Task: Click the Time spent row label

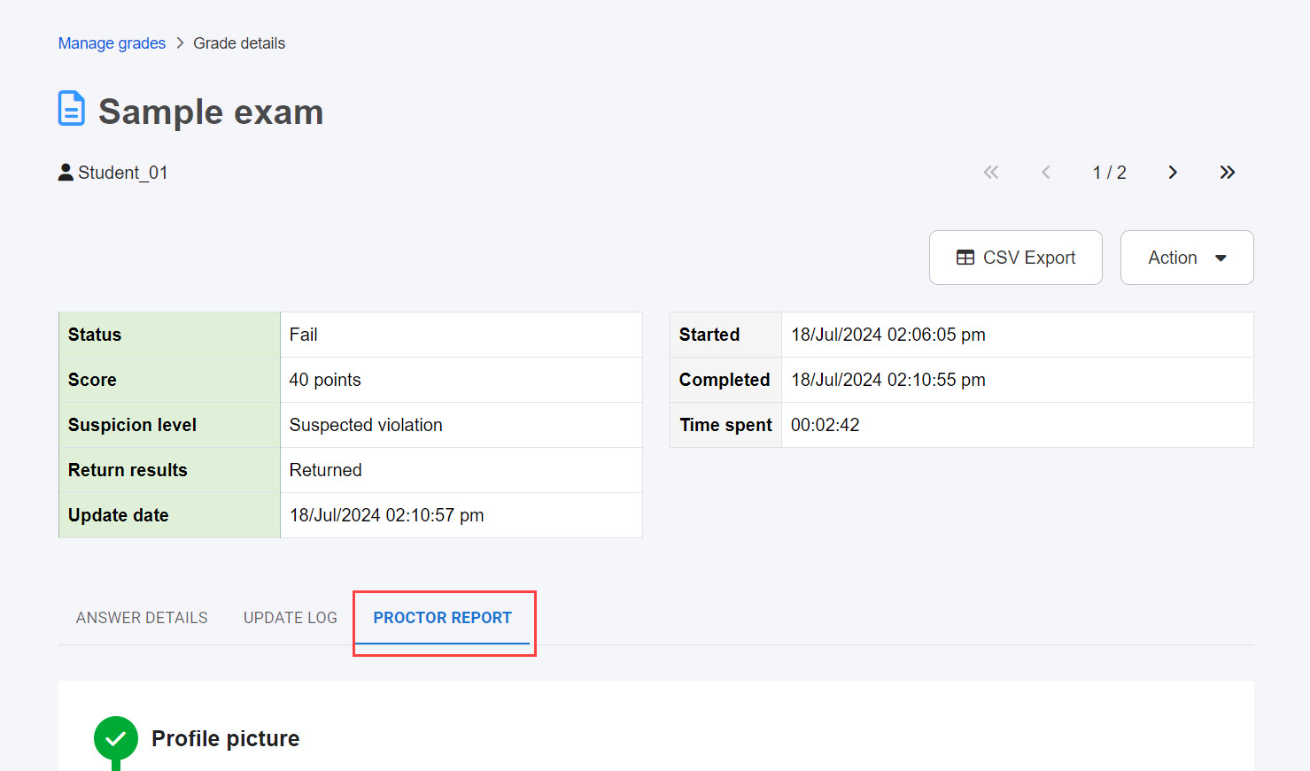Action: click(x=726, y=425)
